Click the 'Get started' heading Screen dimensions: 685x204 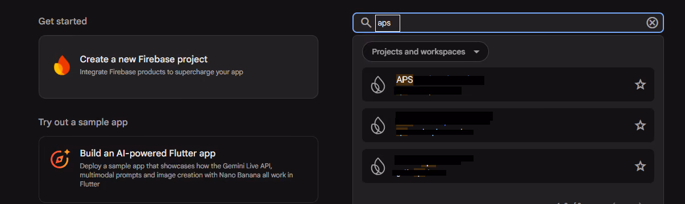63,21
